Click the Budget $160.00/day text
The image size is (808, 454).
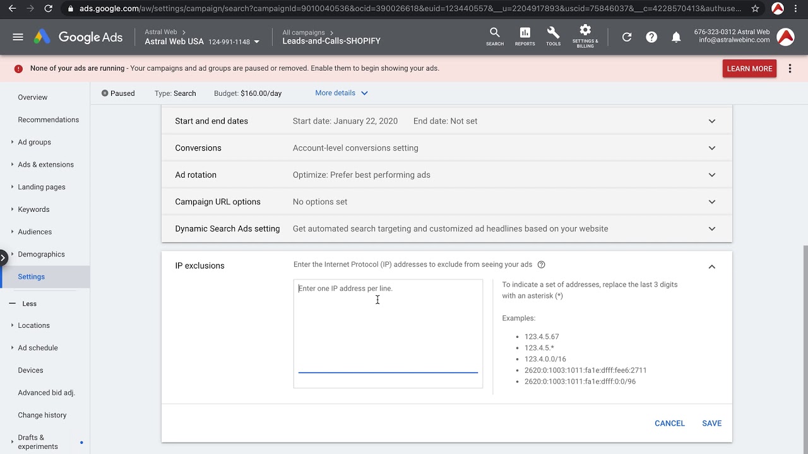pyautogui.click(x=247, y=93)
